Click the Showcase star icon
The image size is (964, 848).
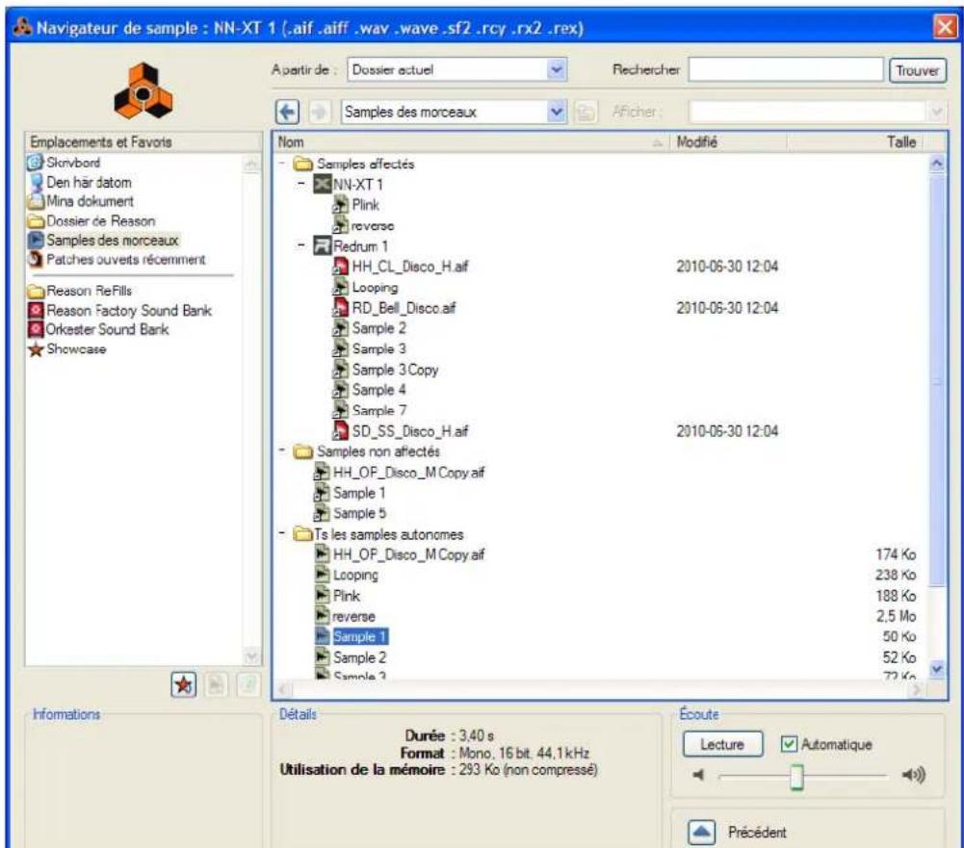(x=38, y=348)
